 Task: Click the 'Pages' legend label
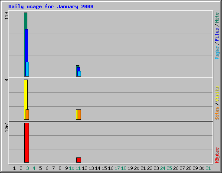pyautogui.click(x=217, y=53)
